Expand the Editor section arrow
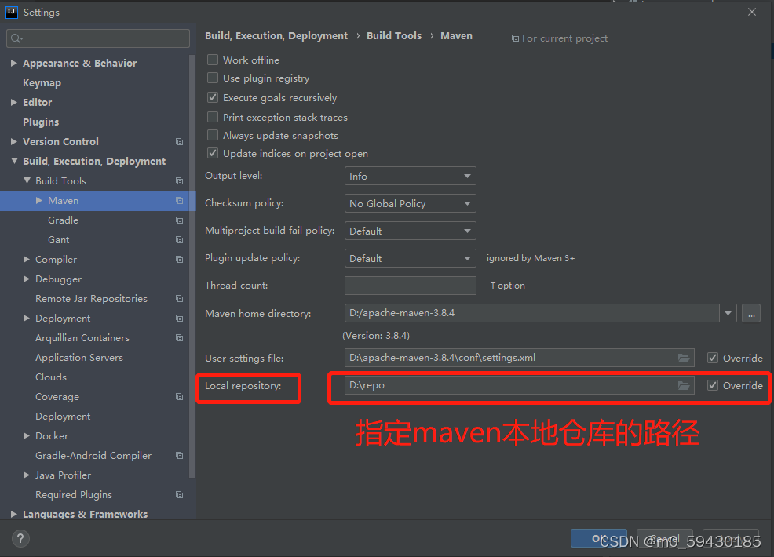Viewport: 774px width, 557px height. [14, 102]
